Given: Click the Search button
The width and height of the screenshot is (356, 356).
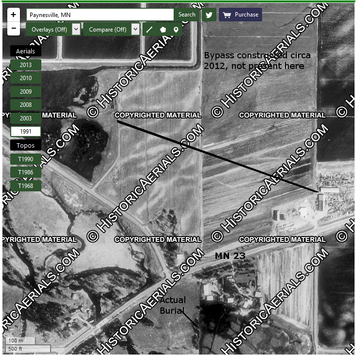Looking at the screenshot, I should click(x=187, y=15).
